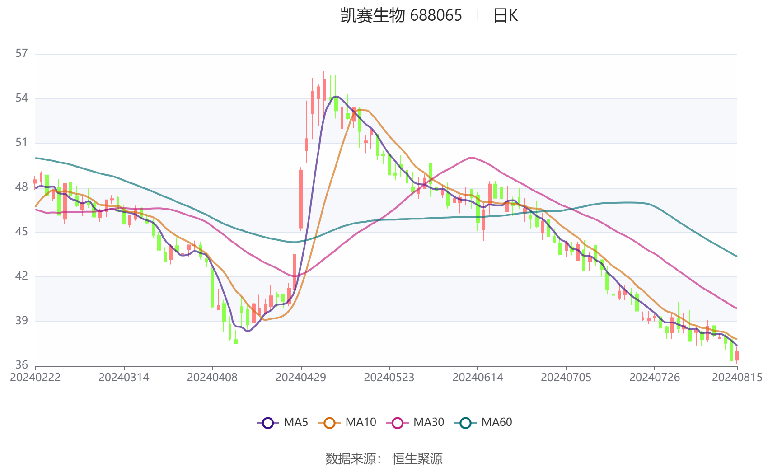
Task: Click the y-axis value 36
Action: coord(22,365)
